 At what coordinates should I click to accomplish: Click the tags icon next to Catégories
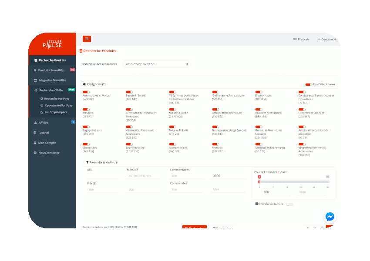[x=84, y=84]
